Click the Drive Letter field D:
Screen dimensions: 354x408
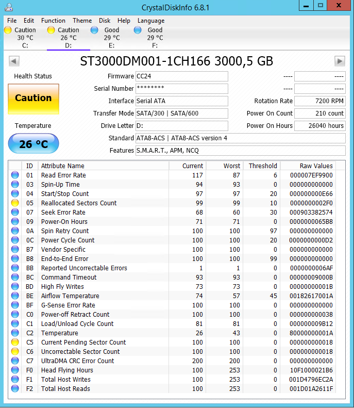[182, 126]
